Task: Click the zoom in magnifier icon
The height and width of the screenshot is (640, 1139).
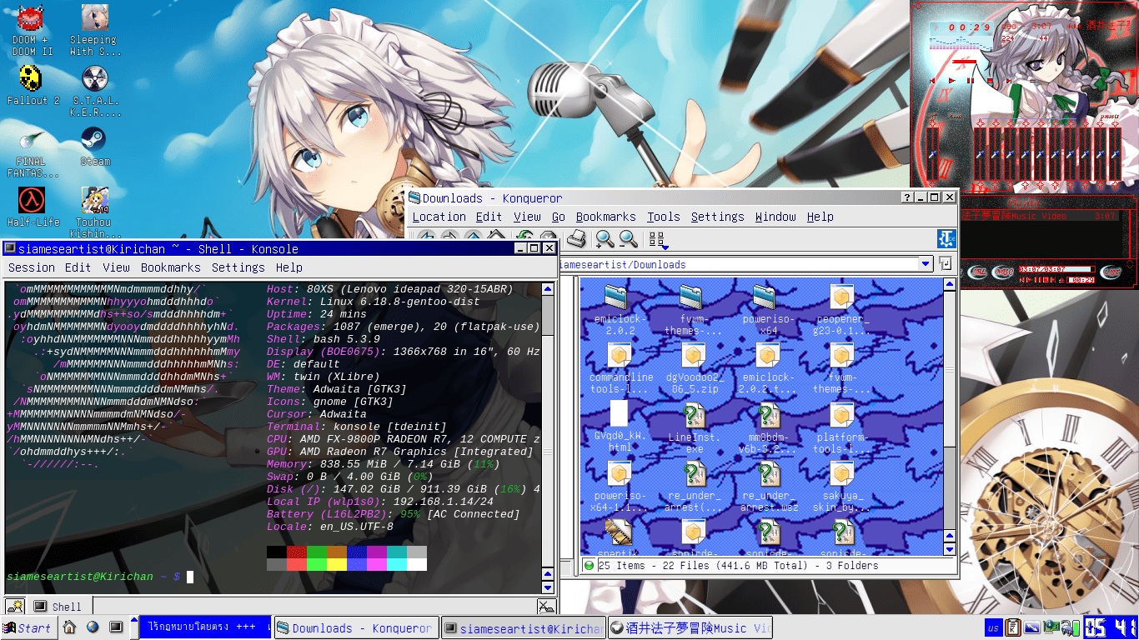Action: 605,240
